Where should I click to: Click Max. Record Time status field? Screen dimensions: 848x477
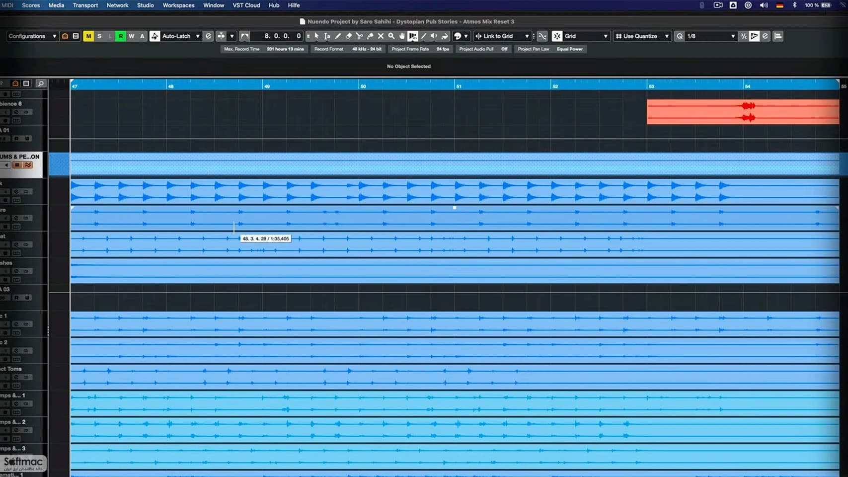point(264,49)
